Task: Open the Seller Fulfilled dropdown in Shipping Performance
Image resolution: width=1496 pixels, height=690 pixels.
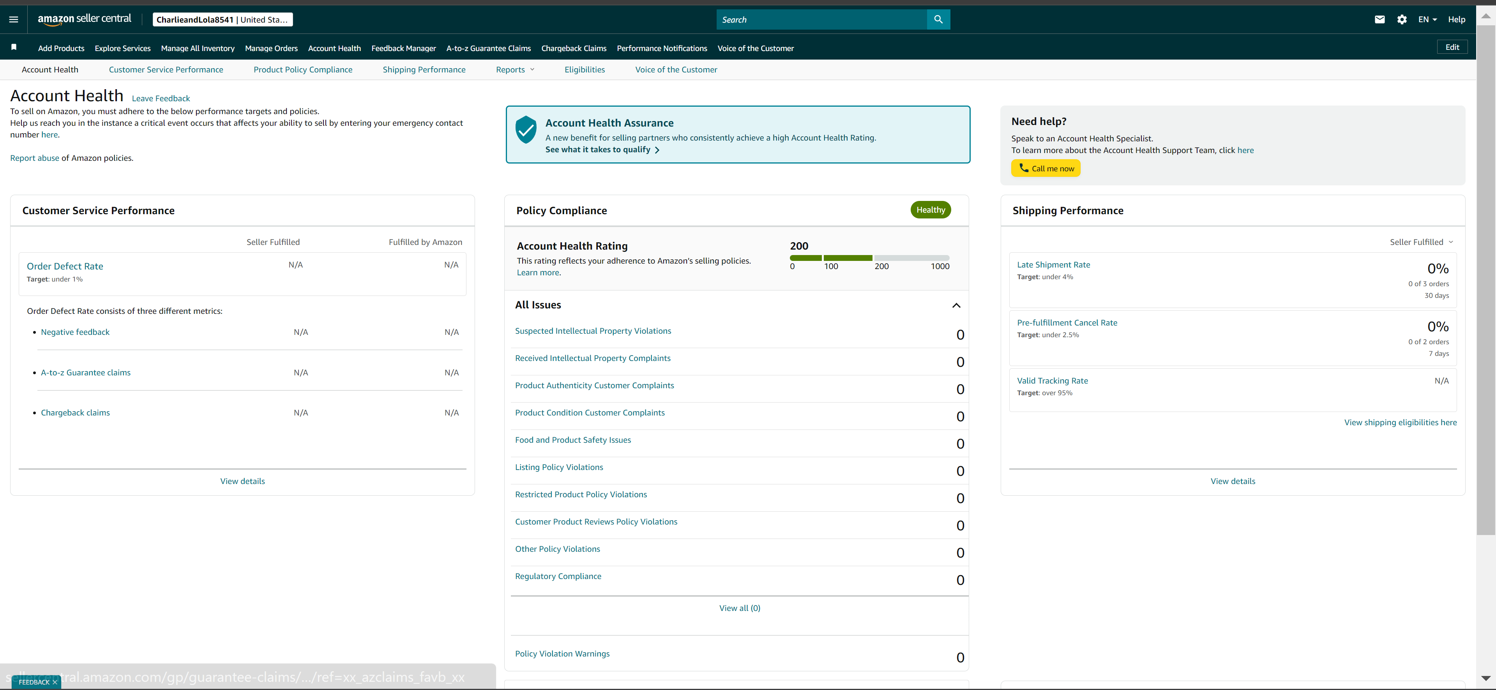Action: [1421, 242]
